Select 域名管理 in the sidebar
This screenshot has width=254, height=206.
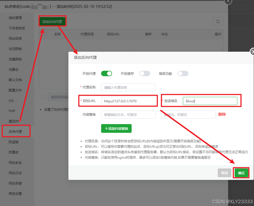pyautogui.click(x=16, y=18)
